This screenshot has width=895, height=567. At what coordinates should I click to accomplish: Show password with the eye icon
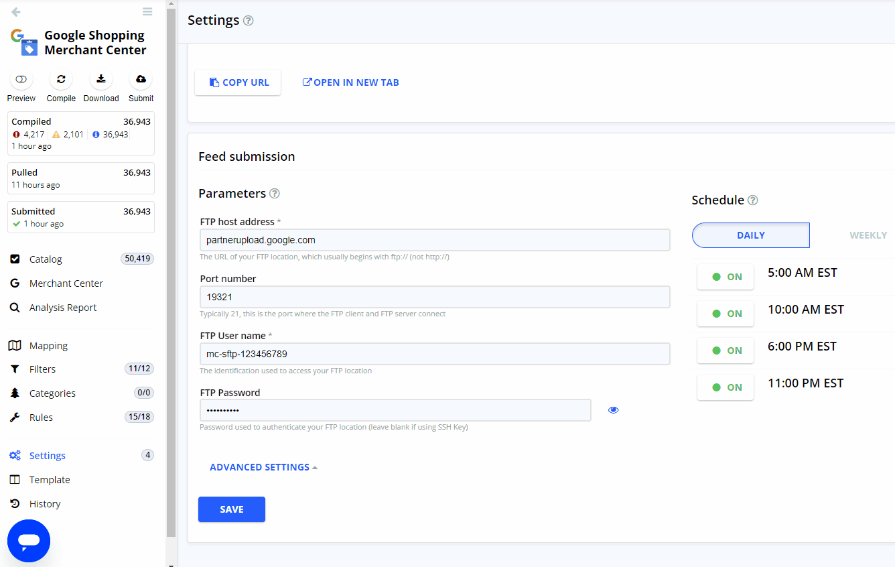613,410
